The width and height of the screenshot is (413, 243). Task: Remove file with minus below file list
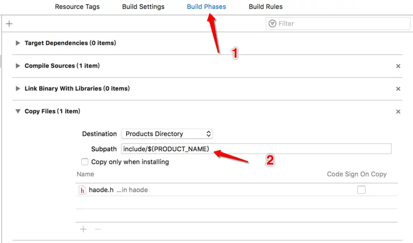point(98,230)
